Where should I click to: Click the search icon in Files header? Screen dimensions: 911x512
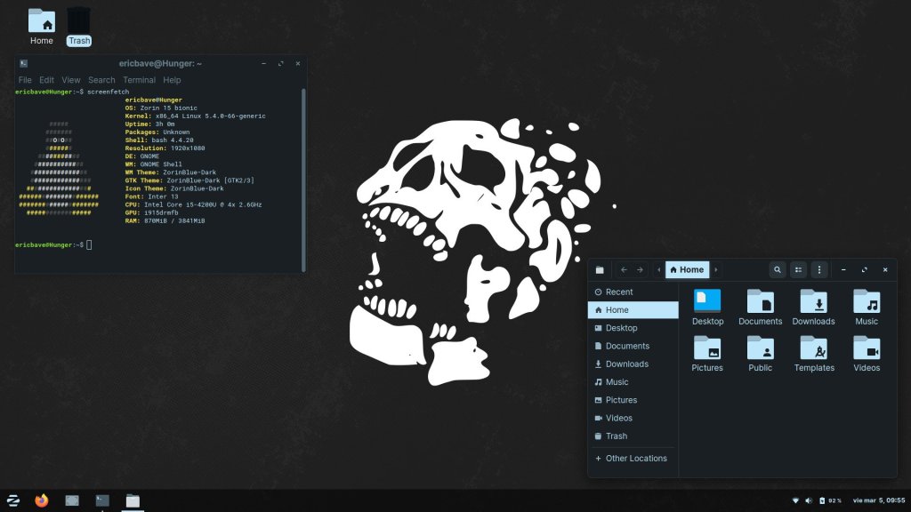click(x=778, y=269)
